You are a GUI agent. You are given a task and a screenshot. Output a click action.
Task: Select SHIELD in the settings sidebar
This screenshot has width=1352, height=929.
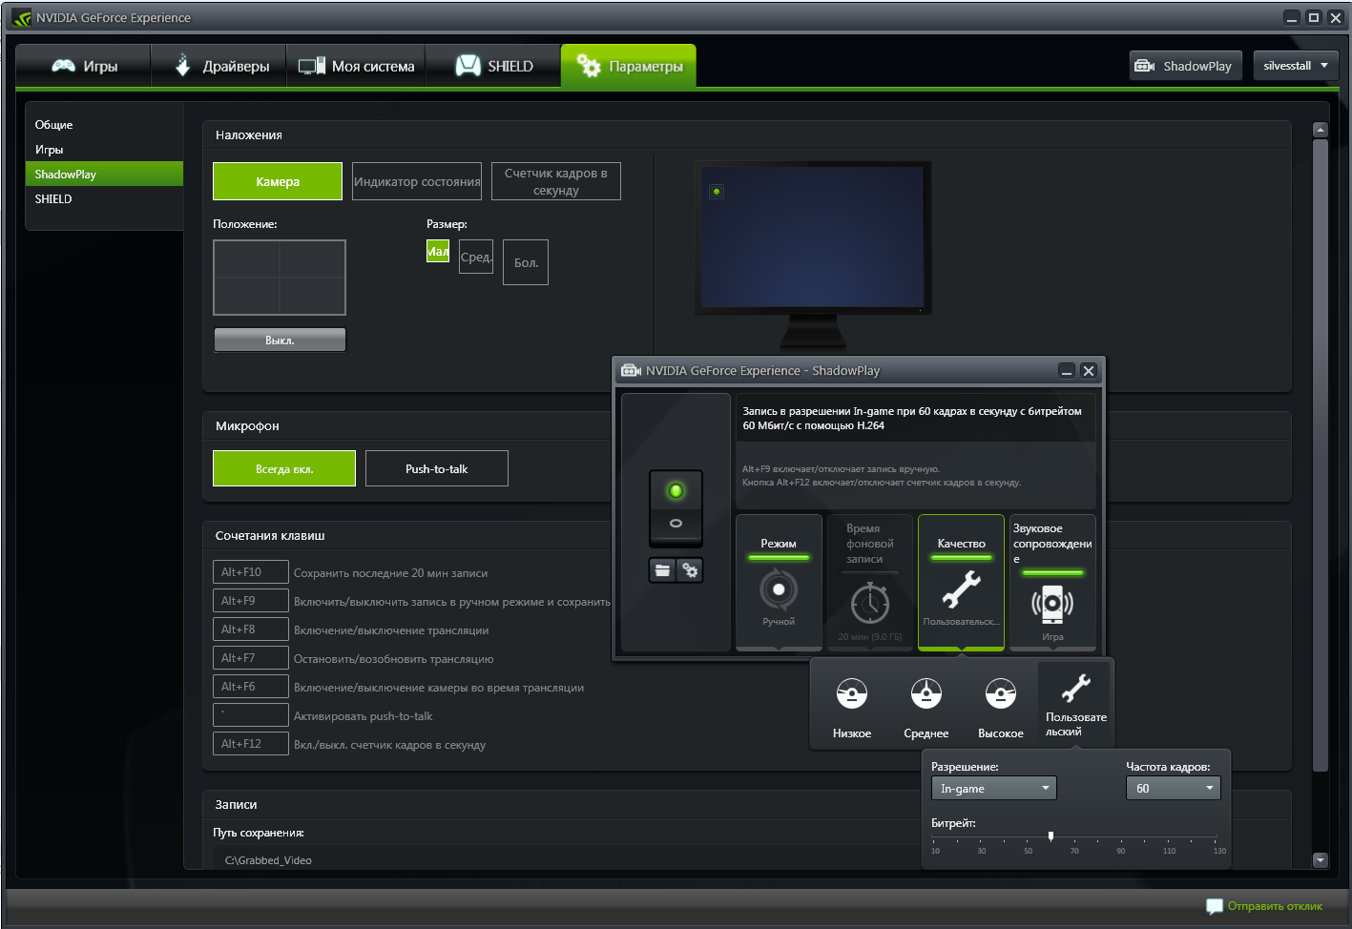tap(104, 199)
